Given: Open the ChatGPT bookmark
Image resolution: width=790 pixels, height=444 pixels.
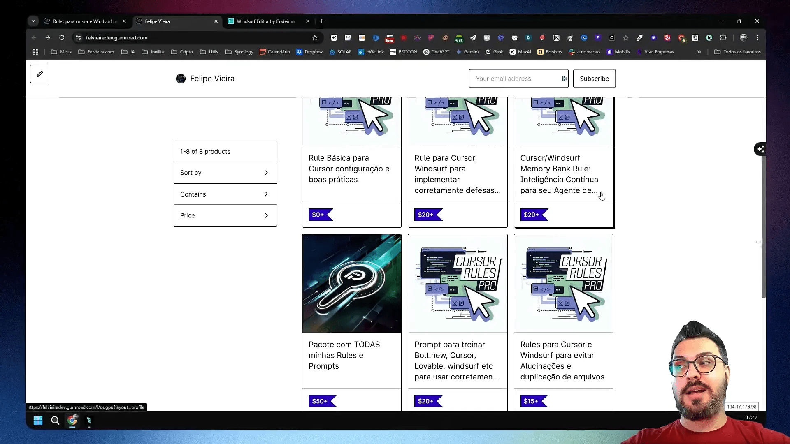Looking at the screenshot, I should coord(436,52).
